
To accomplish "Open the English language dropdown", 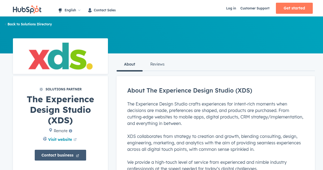I will click(x=70, y=10).
